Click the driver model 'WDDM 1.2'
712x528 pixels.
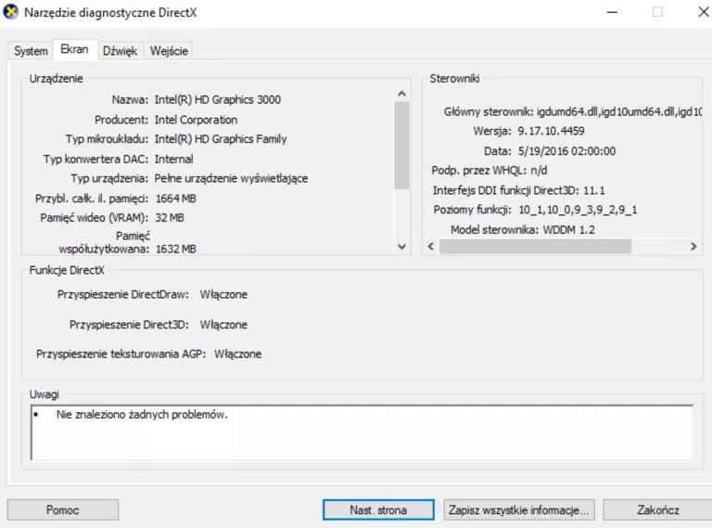(568, 230)
